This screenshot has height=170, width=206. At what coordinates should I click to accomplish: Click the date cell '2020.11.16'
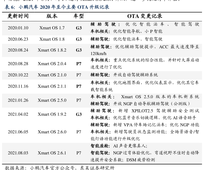(18, 86)
